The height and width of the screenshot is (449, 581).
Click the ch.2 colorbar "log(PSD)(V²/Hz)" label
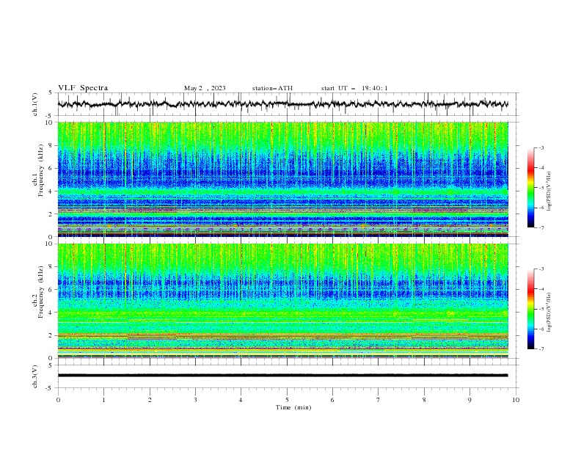click(x=549, y=312)
